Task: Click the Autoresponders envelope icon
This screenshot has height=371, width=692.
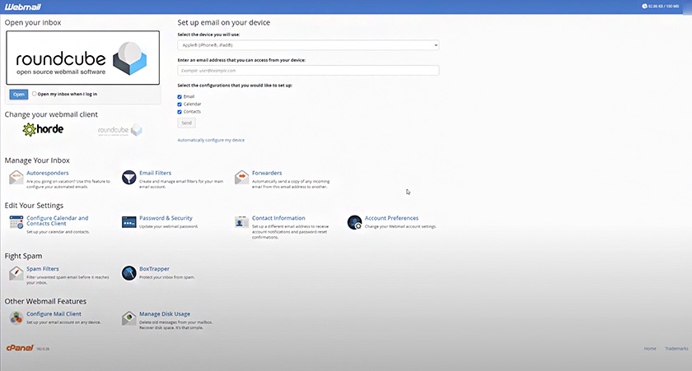Action: pyautogui.click(x=16, y=178)
